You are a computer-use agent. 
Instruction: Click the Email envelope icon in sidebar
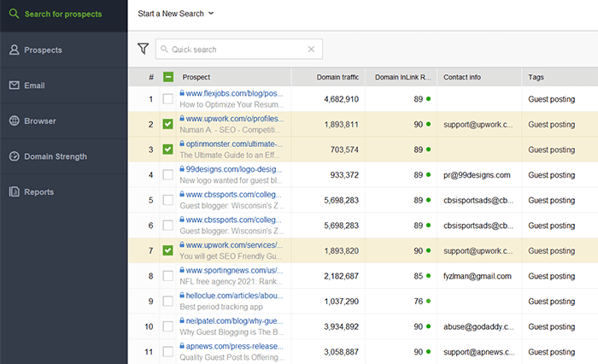(x=15, y=85)
